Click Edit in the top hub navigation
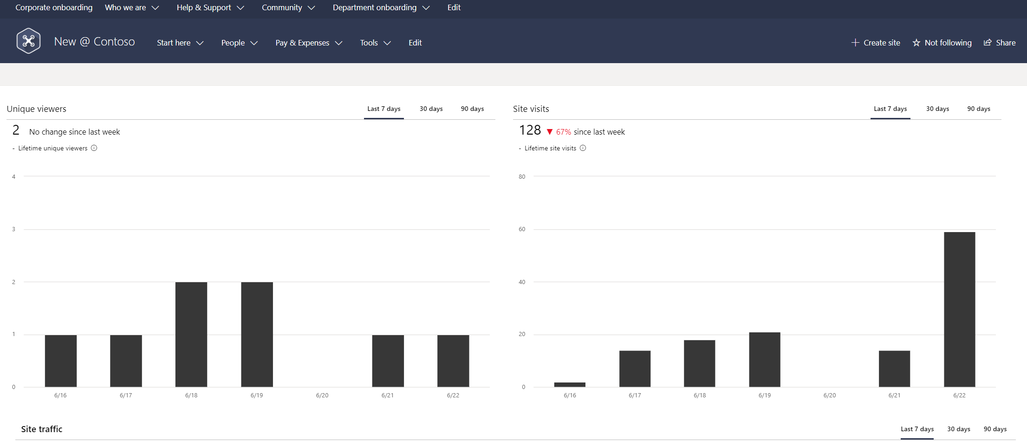 click(x=454, y=7)
